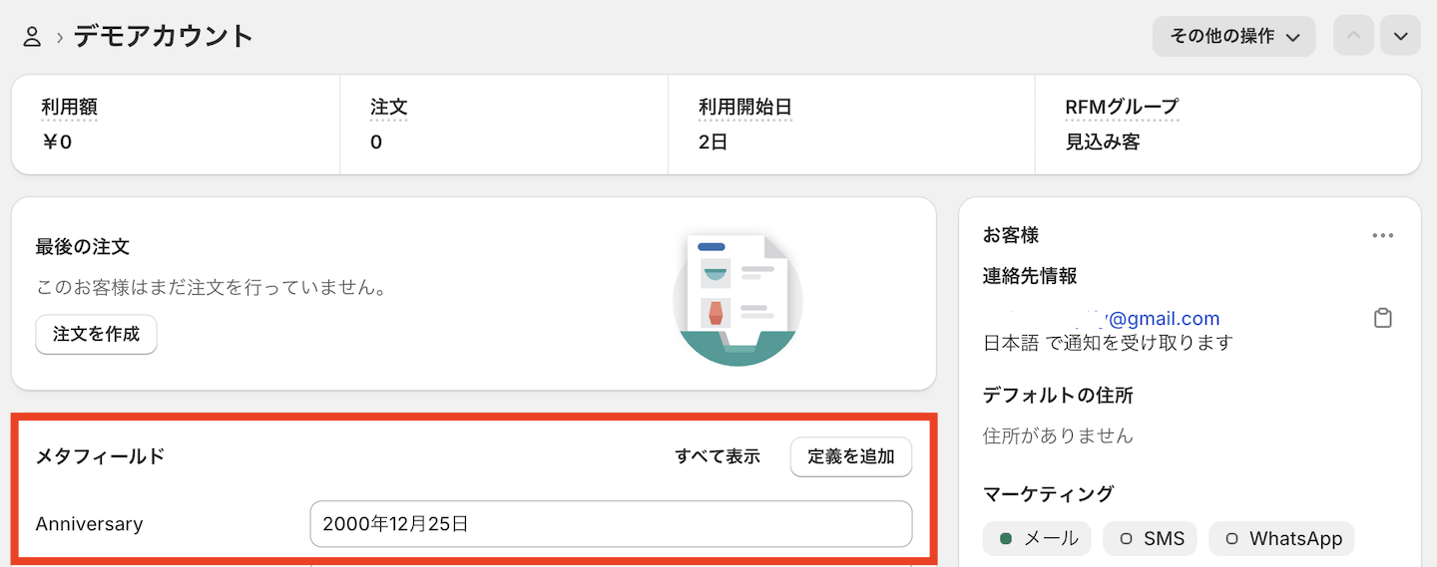Open the three-dot menu in お客様 card

coord(1382,236)
